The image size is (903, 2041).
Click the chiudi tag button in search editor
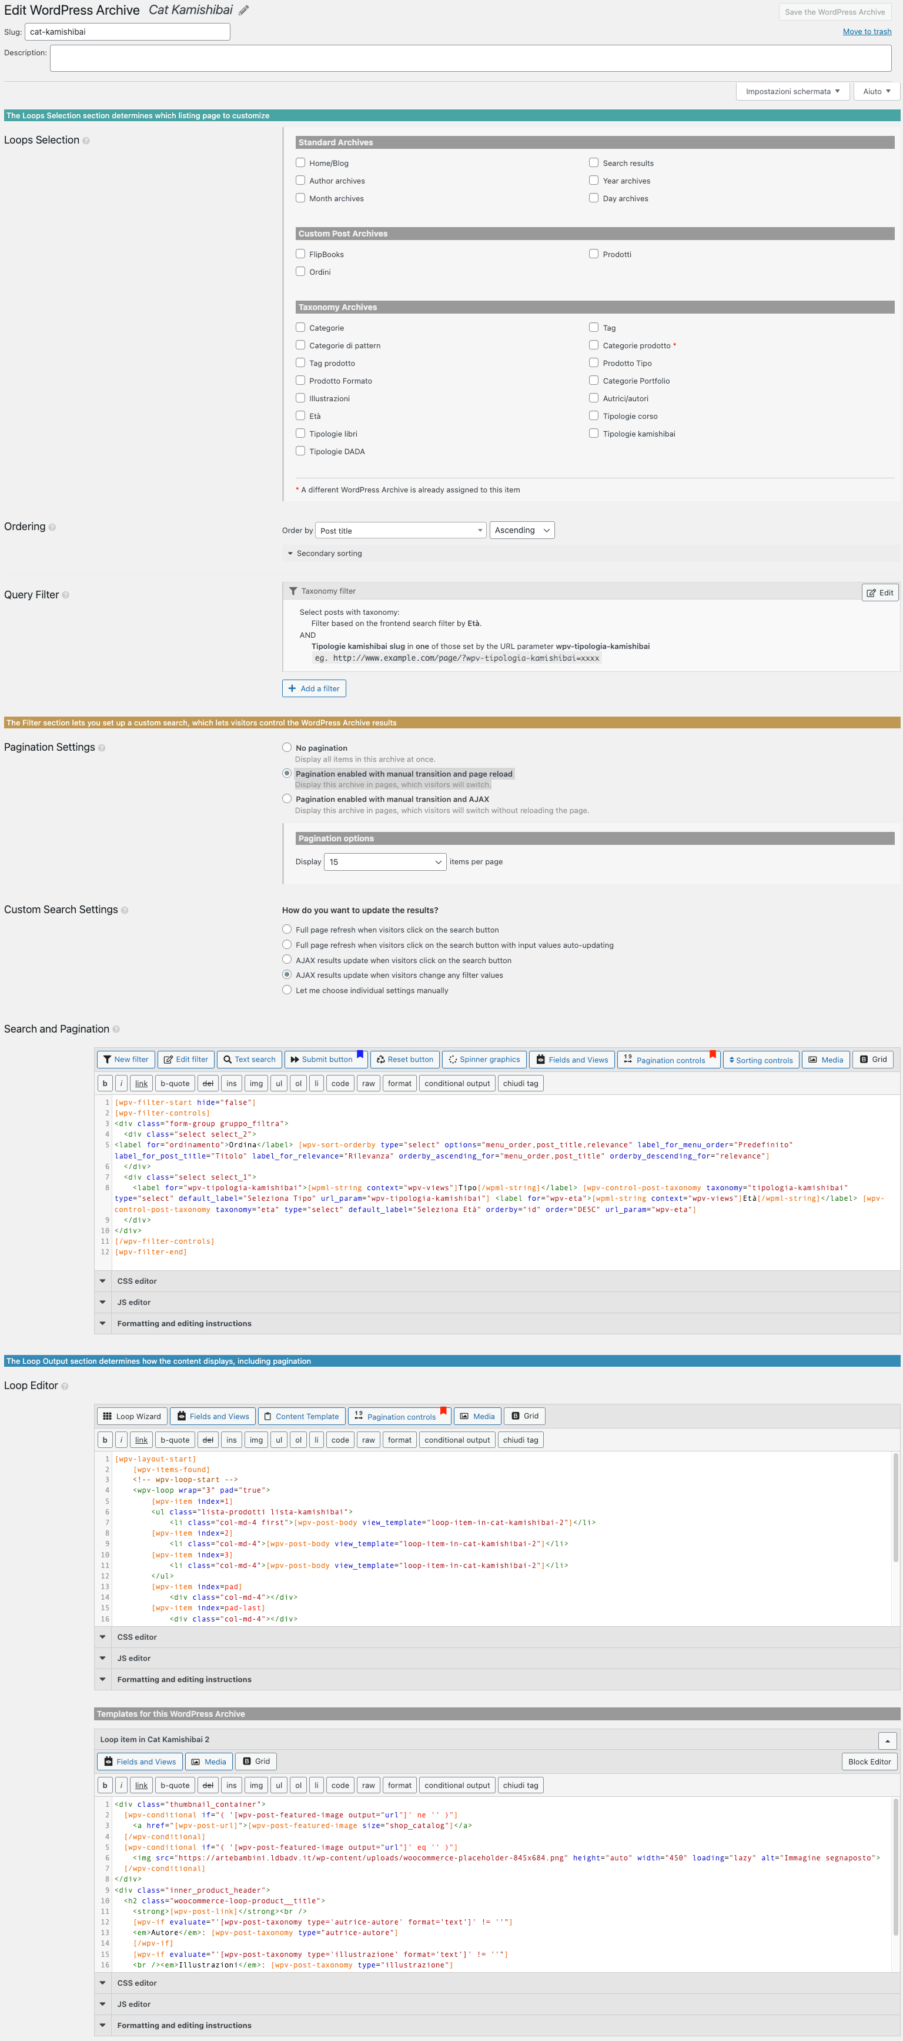click(520, 1083)
